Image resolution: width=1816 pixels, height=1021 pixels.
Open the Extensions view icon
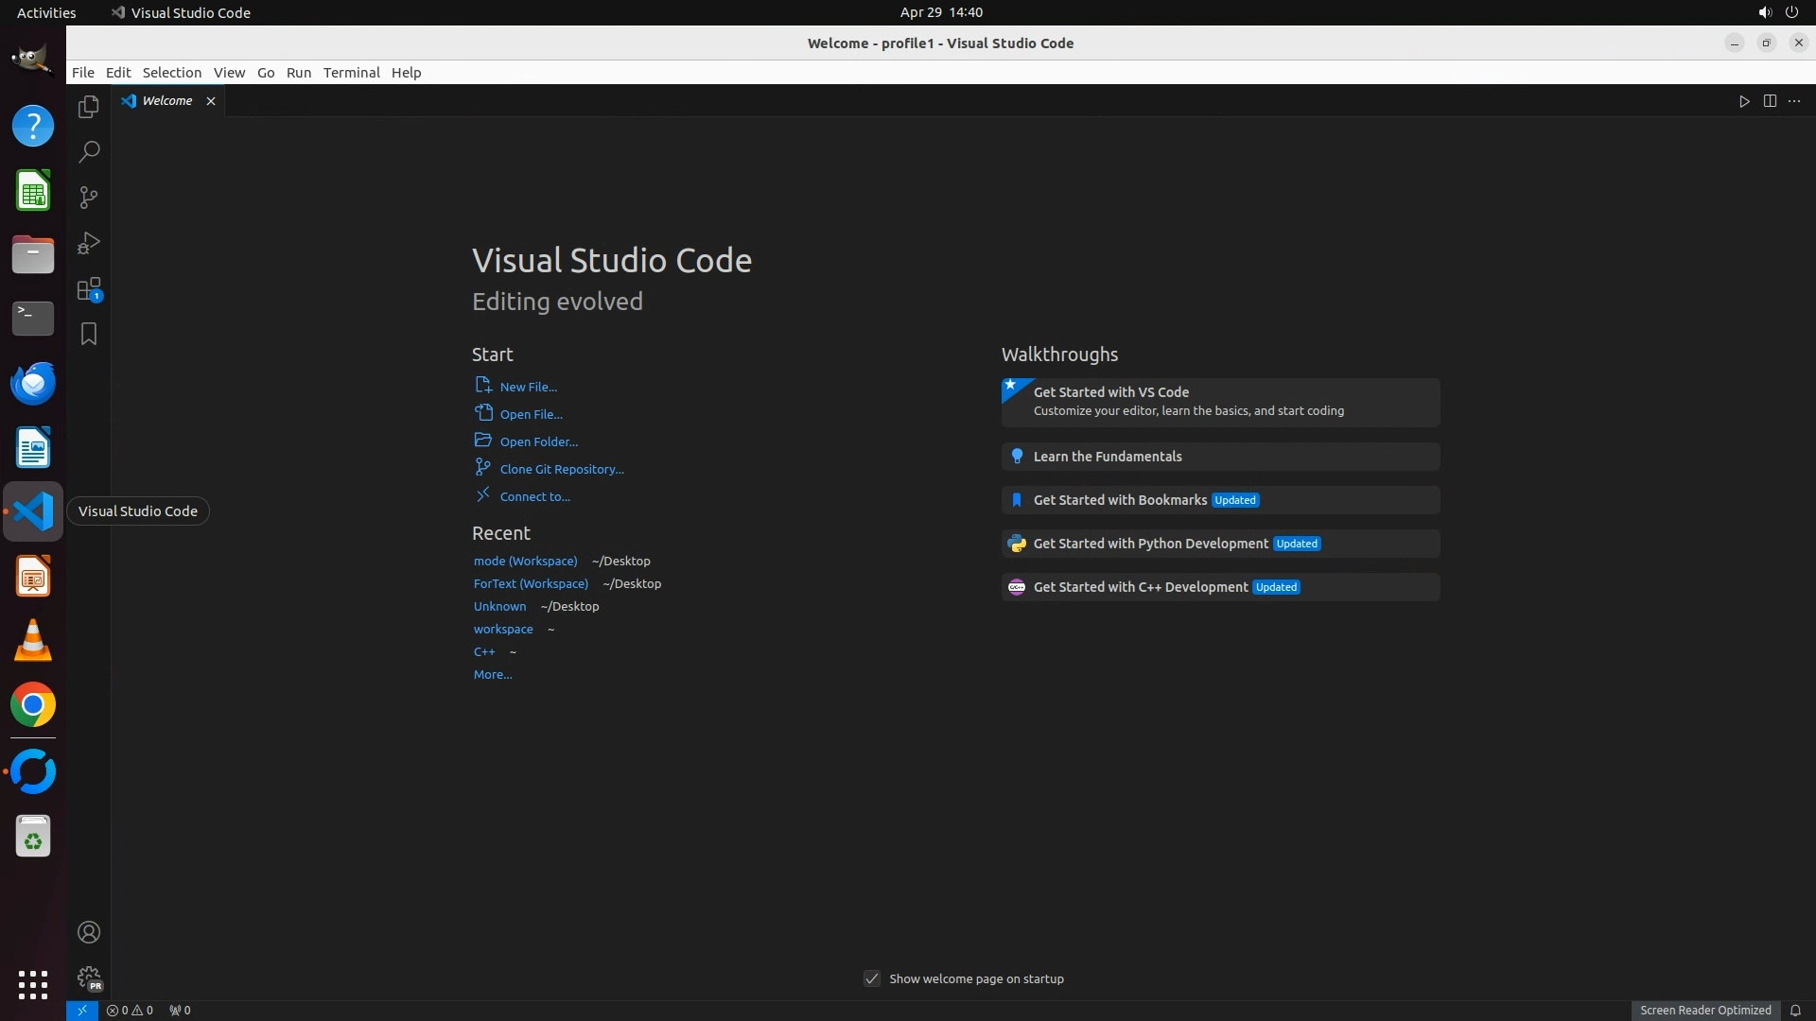pyautogui.click(x=89, y=289)
